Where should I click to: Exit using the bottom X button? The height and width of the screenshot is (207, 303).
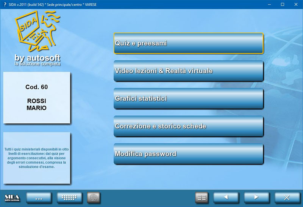[x=287, y=198]
